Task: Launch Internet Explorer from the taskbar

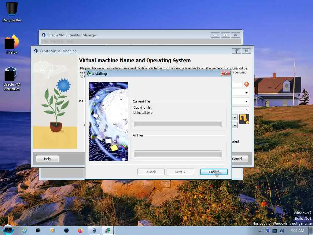Action: coord(24,230)
